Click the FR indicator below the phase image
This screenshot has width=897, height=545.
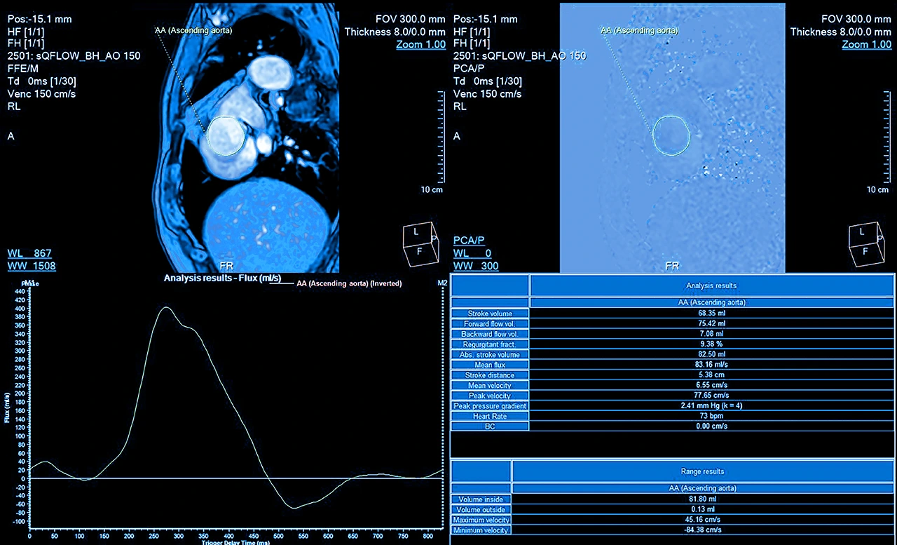672,266
